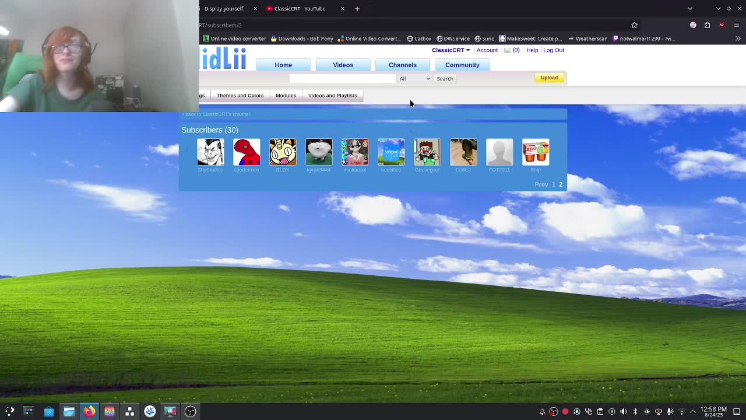The width and height of the screenshot is (746, 420).
Task: Open ShyStudios subscriber avatar
Action: coord(210,152)
